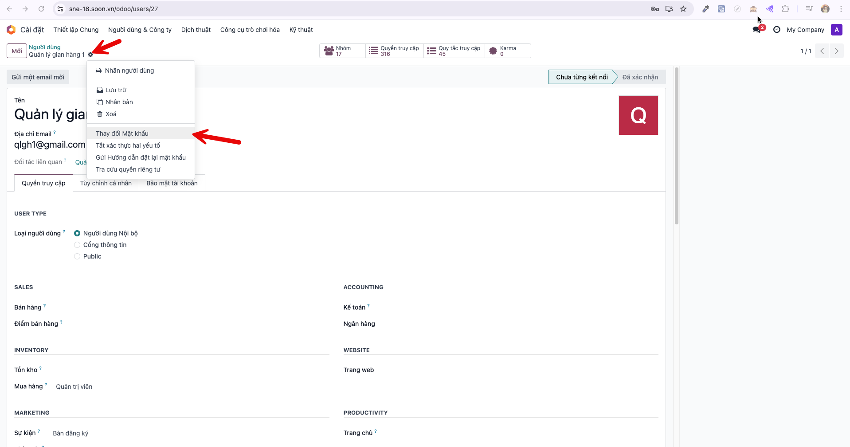This screenshot has height=447, width=850.
Task: Open Kỹ thuật menu
Action: [301, 30]
